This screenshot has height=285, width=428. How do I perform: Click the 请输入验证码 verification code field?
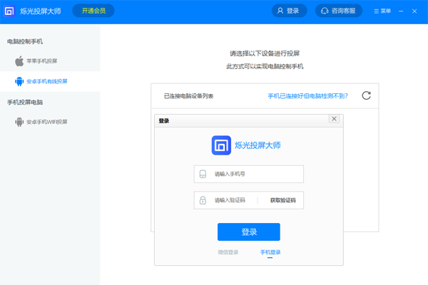pos(229,200)
